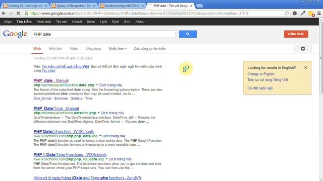This screenshot has height=181, width=323.
Task: Click Tìm kiếm in the black bar
Action: pos(24,22)
